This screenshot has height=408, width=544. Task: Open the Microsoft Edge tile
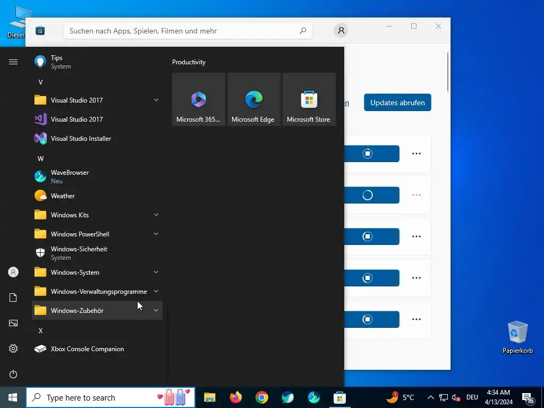click(x=253, y=99)
